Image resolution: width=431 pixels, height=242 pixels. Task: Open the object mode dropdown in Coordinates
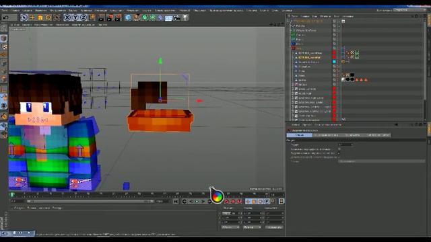click(x=230, y=227)
